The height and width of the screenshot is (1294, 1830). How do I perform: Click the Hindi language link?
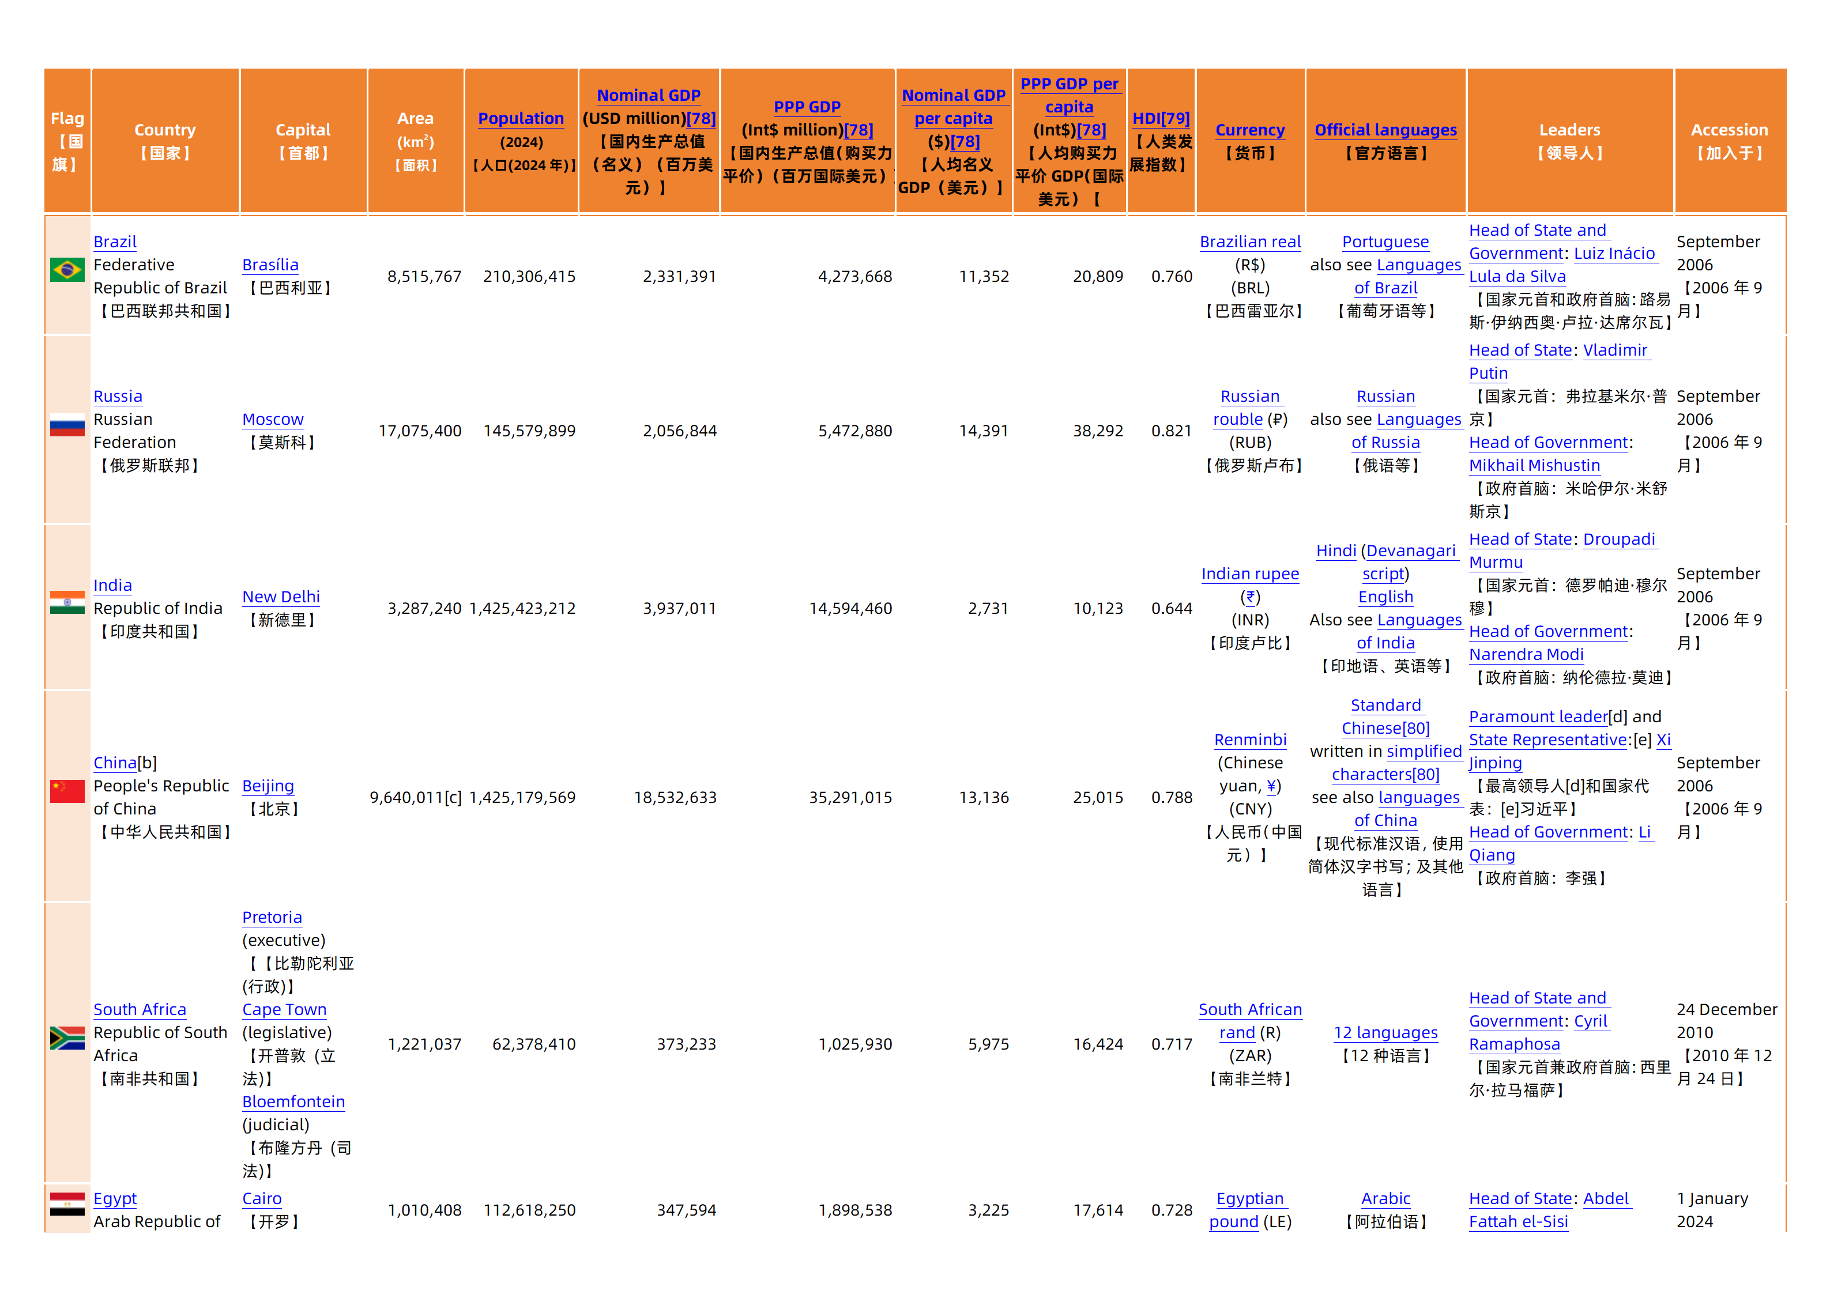[1336, 550]
